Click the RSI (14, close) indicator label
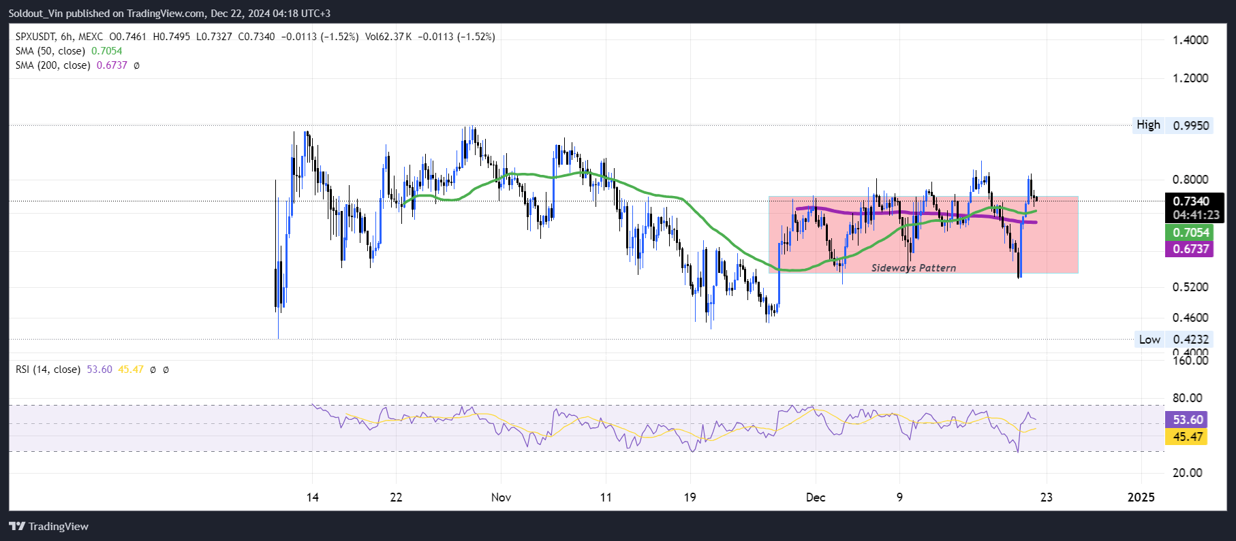This screenshot has width=1236, height=541. 48,370
